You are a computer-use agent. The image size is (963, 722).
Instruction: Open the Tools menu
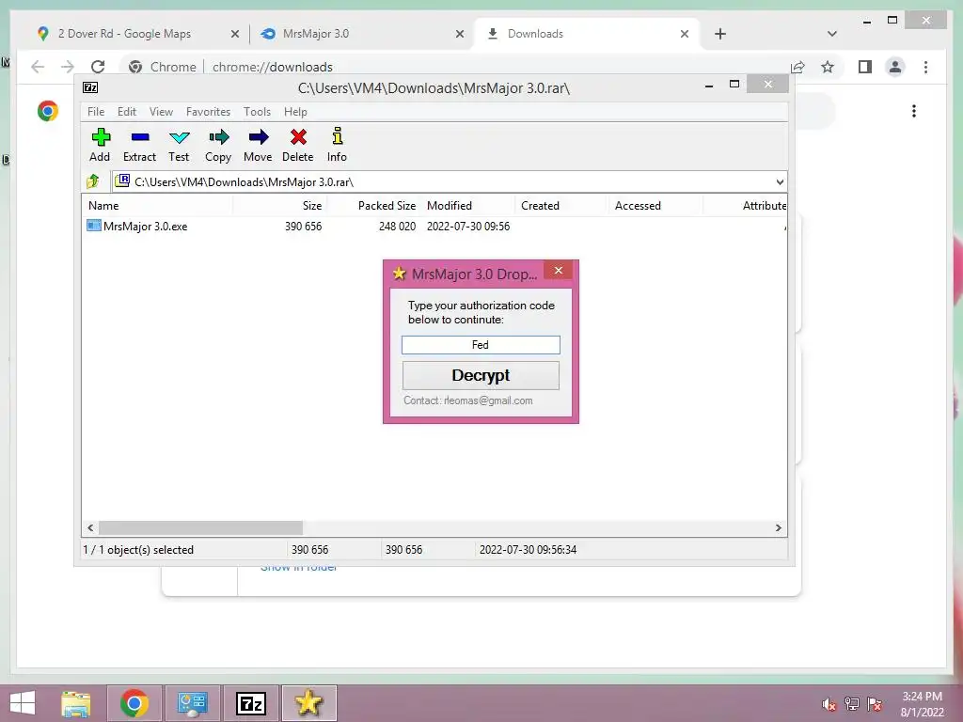[257, 112]
